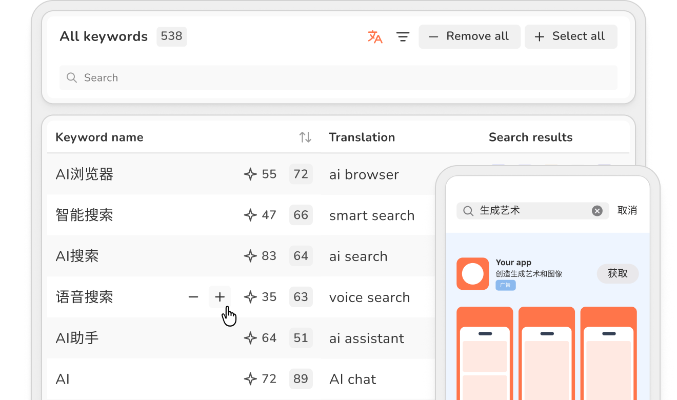The width and height of the screenshot is (677, 400).
Task: Click the orange Your app icon
Action: click(472, 274)
